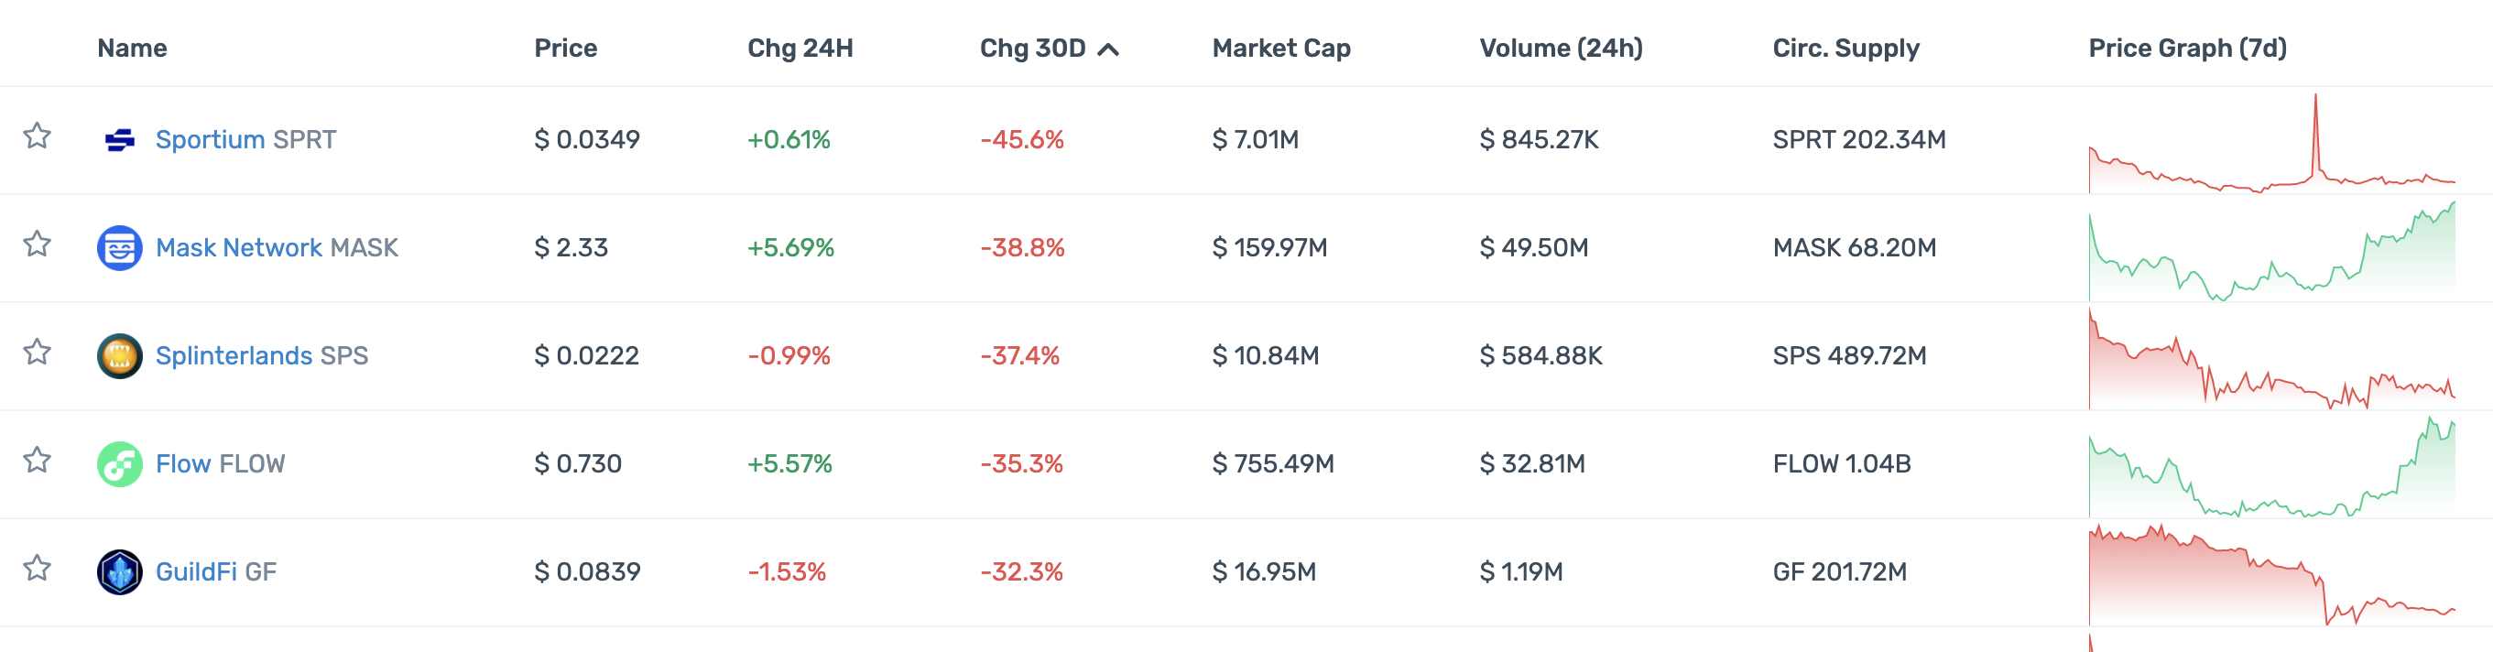The width and height of the screenshot is (2493, 652).
Task: Favorite Sportium with the star icon
Action: tap(37, 136)
